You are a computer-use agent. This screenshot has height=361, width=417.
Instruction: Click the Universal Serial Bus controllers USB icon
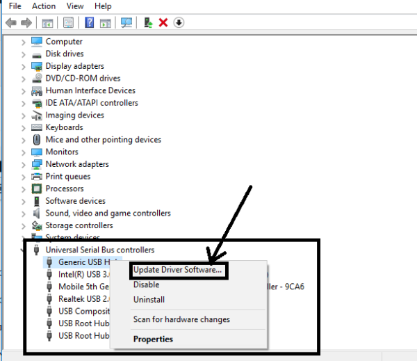(36, 250)
